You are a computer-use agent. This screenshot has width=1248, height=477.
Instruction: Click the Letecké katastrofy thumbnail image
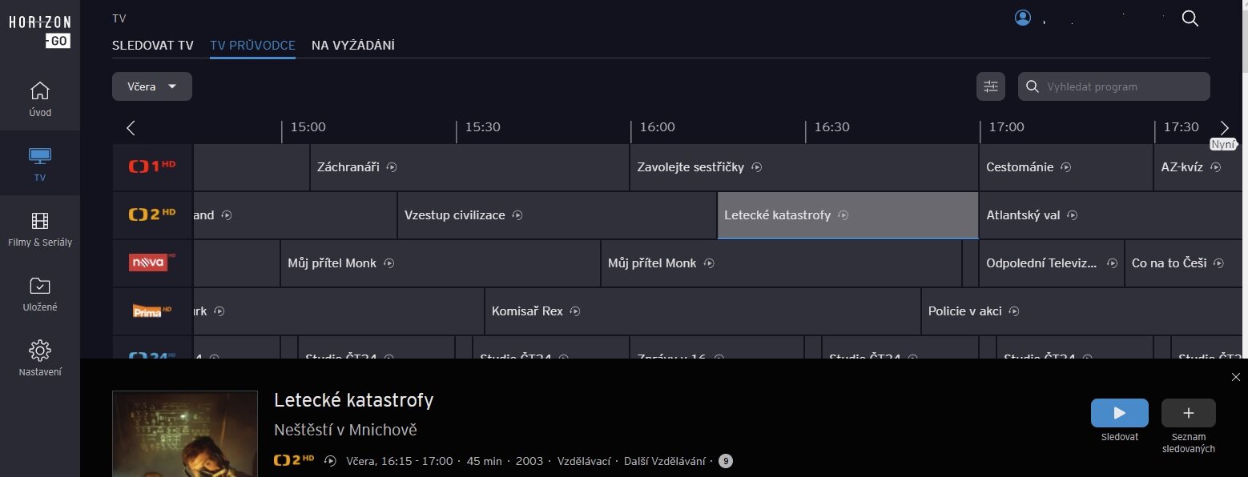tap(185, 433)
